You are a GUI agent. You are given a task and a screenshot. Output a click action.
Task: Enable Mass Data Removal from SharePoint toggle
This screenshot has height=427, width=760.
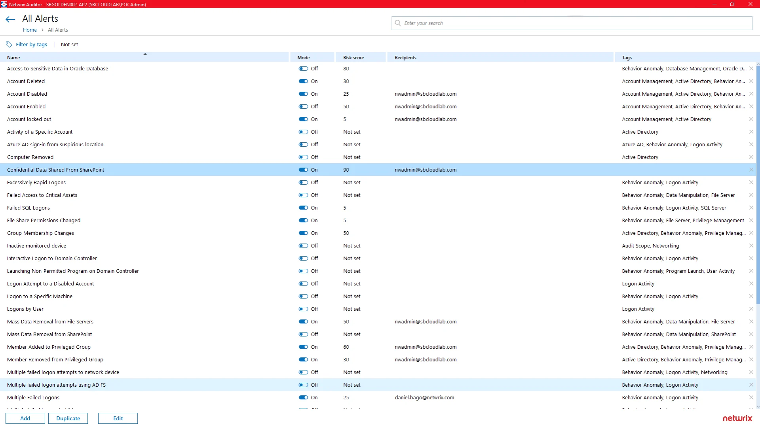point(303,334)
